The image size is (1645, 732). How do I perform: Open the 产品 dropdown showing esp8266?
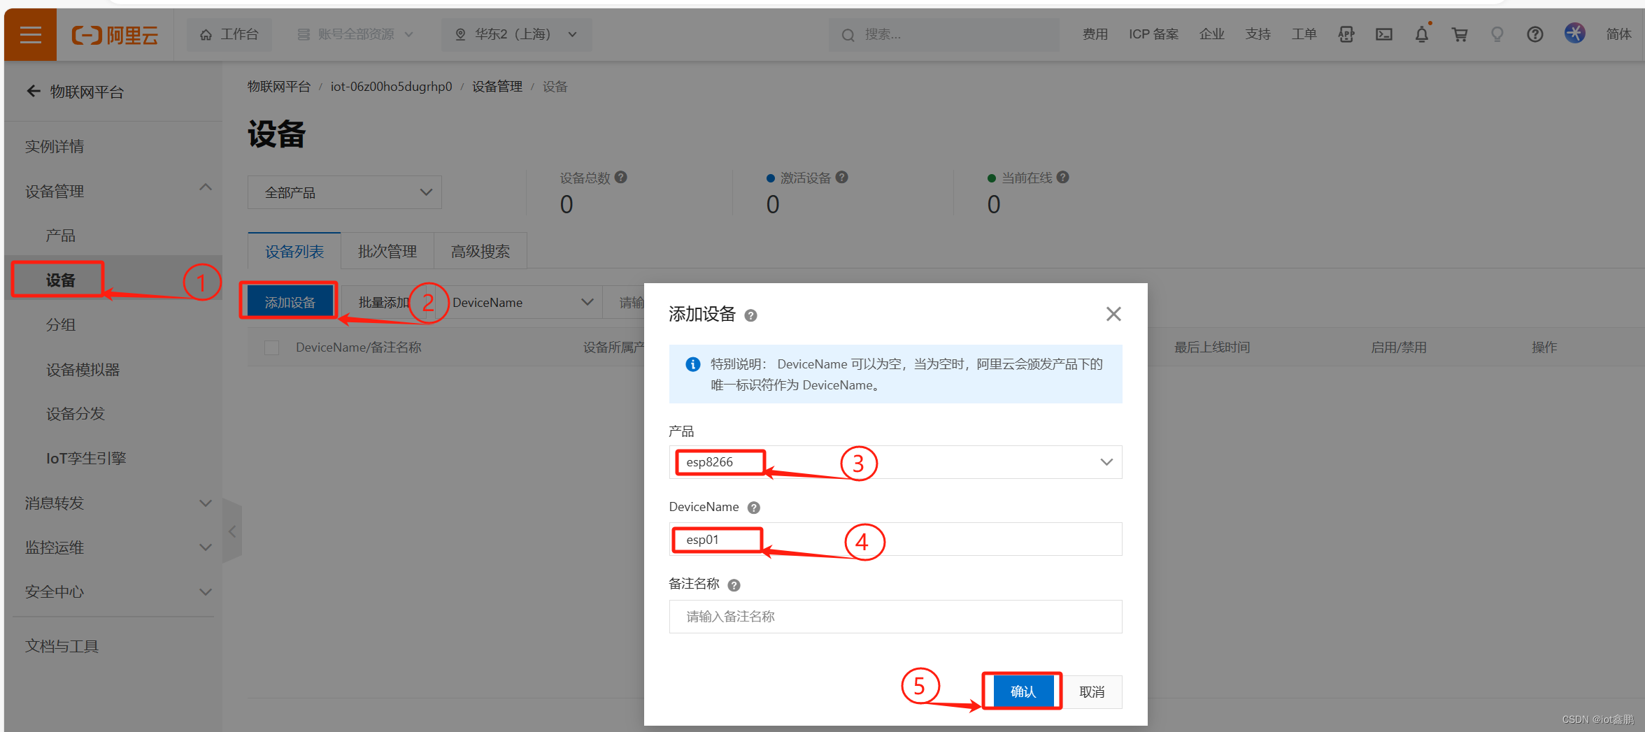[895, 462]
